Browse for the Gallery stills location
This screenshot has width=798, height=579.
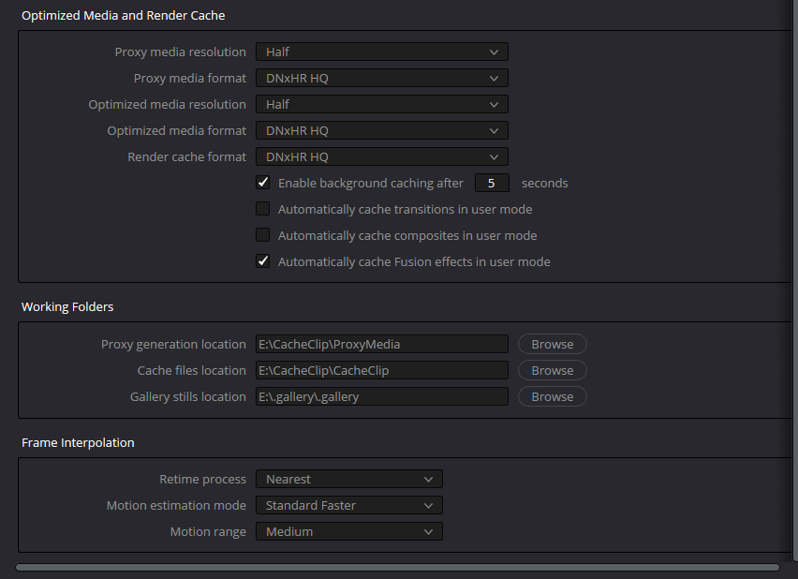point(552,396)
